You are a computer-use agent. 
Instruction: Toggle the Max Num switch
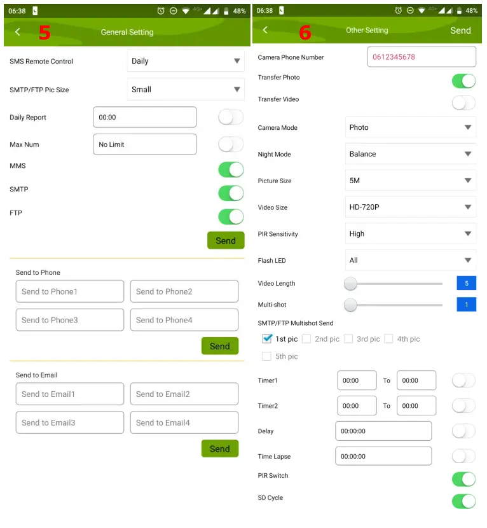point(231,144)
